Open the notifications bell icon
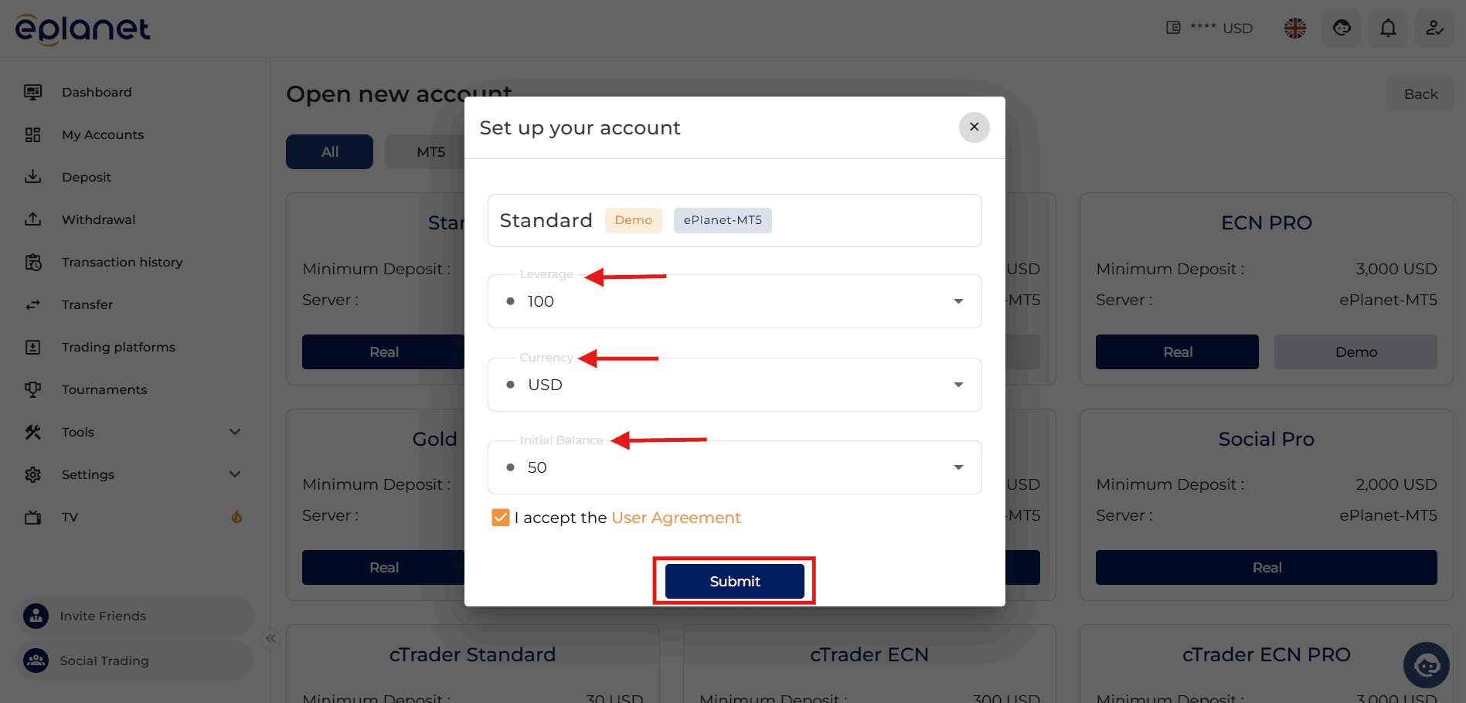1466x703 pixels. pos(1387,28)
